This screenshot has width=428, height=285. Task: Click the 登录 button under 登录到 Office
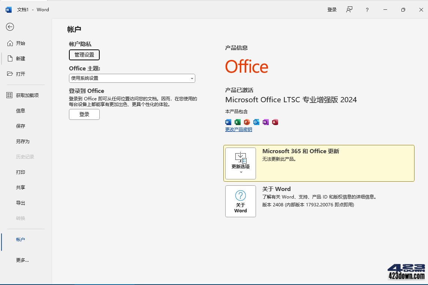point(84,115)
